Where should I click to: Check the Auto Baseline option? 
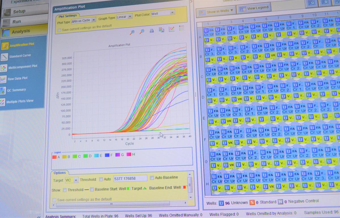[x=152, y=178]
